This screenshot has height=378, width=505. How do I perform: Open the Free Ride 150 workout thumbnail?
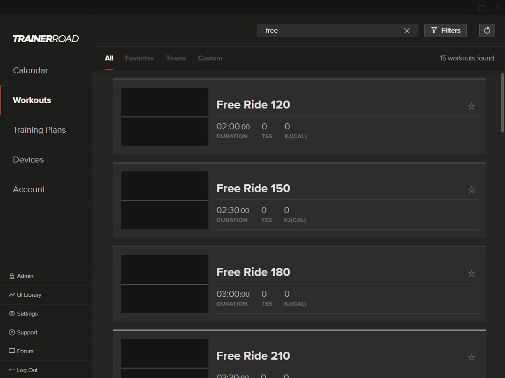click(x=164, y=201)
